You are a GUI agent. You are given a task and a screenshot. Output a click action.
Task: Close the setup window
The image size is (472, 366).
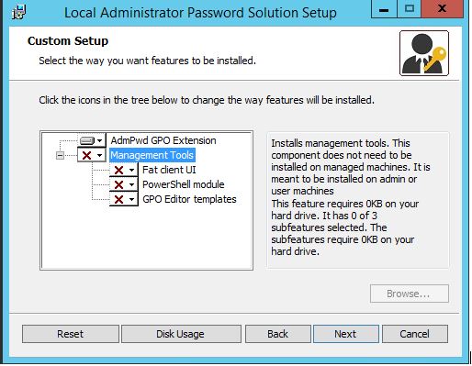[442, 9]
